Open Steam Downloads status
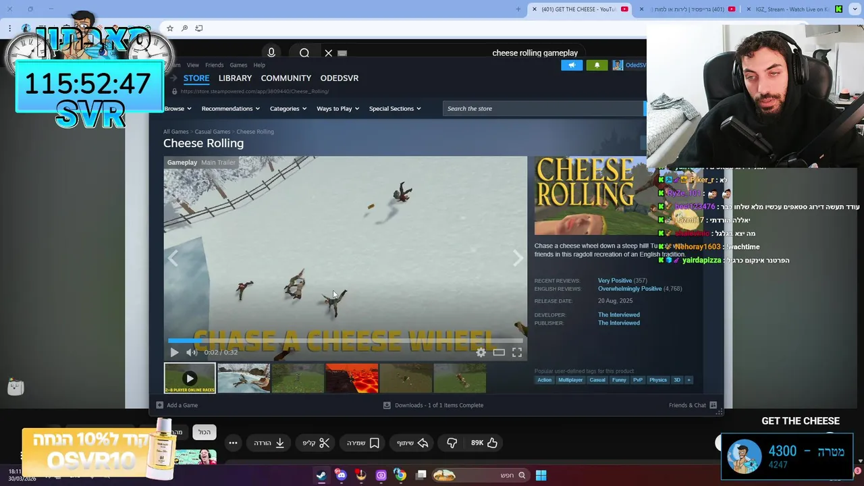 pos(433,406)
